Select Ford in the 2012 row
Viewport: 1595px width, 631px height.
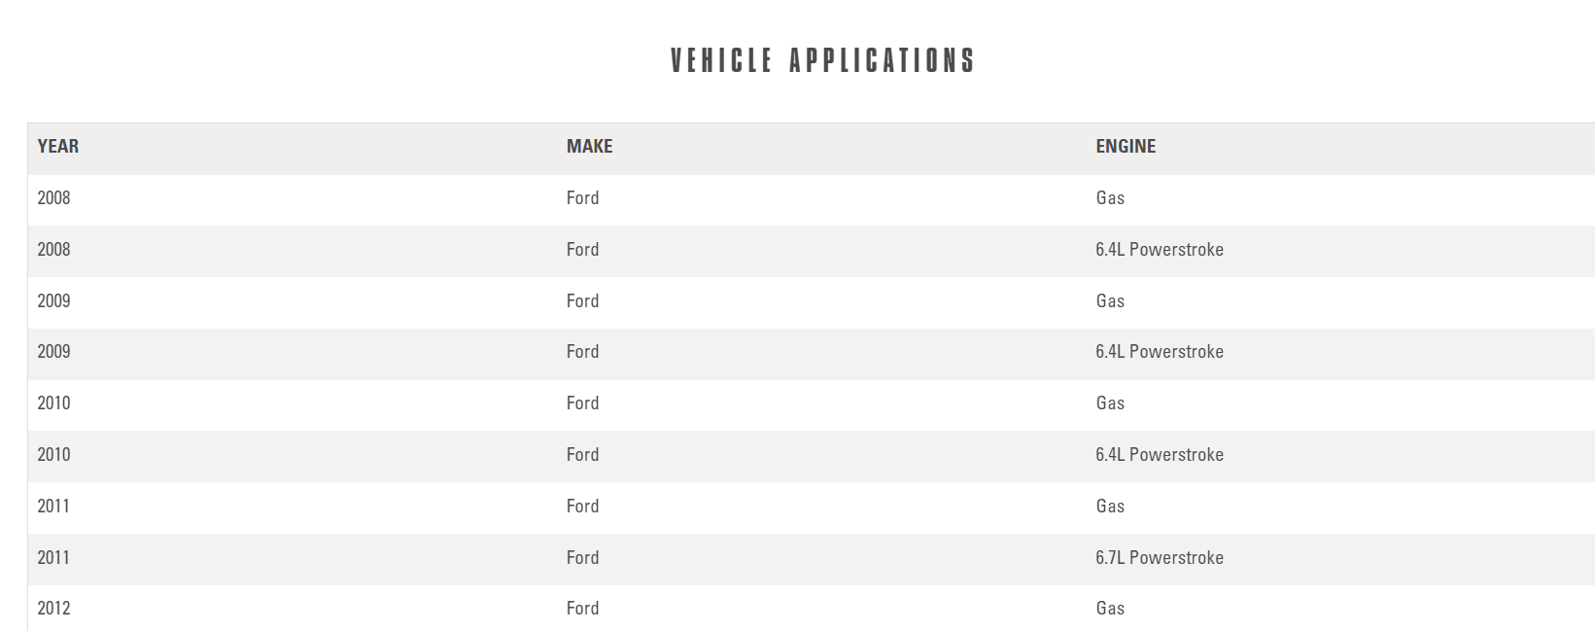coord(582,609)
